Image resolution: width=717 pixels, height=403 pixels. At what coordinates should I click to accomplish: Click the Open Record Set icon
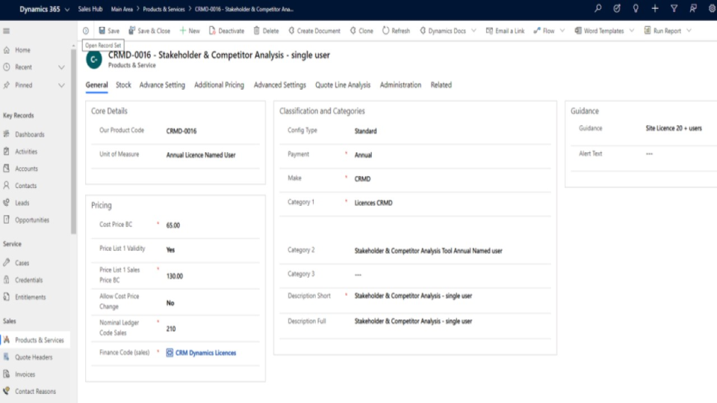pos(86,31)
